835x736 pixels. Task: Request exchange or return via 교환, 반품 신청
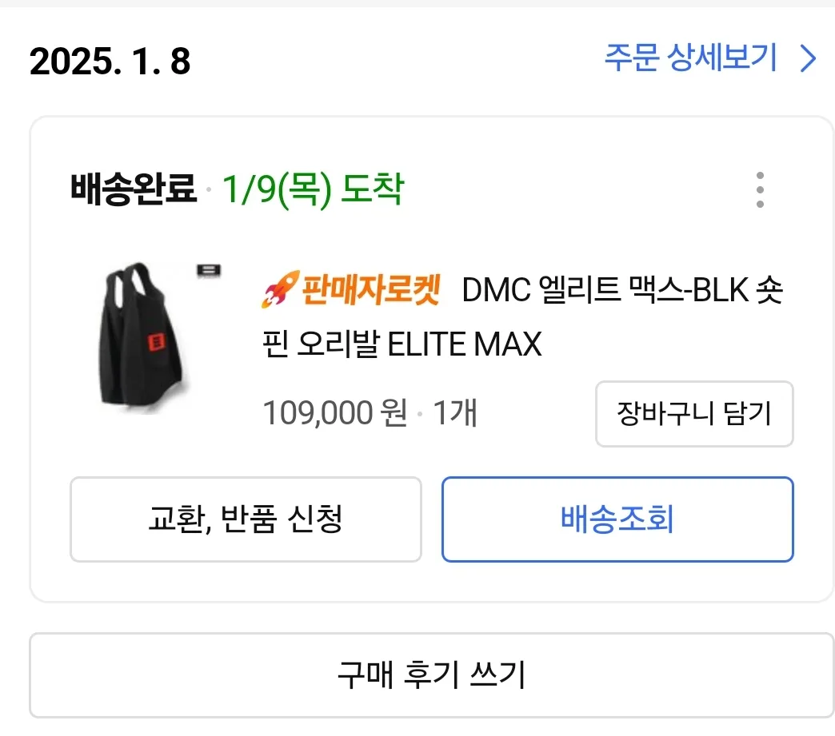(246, 519)
